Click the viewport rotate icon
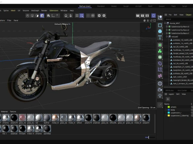Viewport: 193px width, 144px height. (x=151, y=20)
